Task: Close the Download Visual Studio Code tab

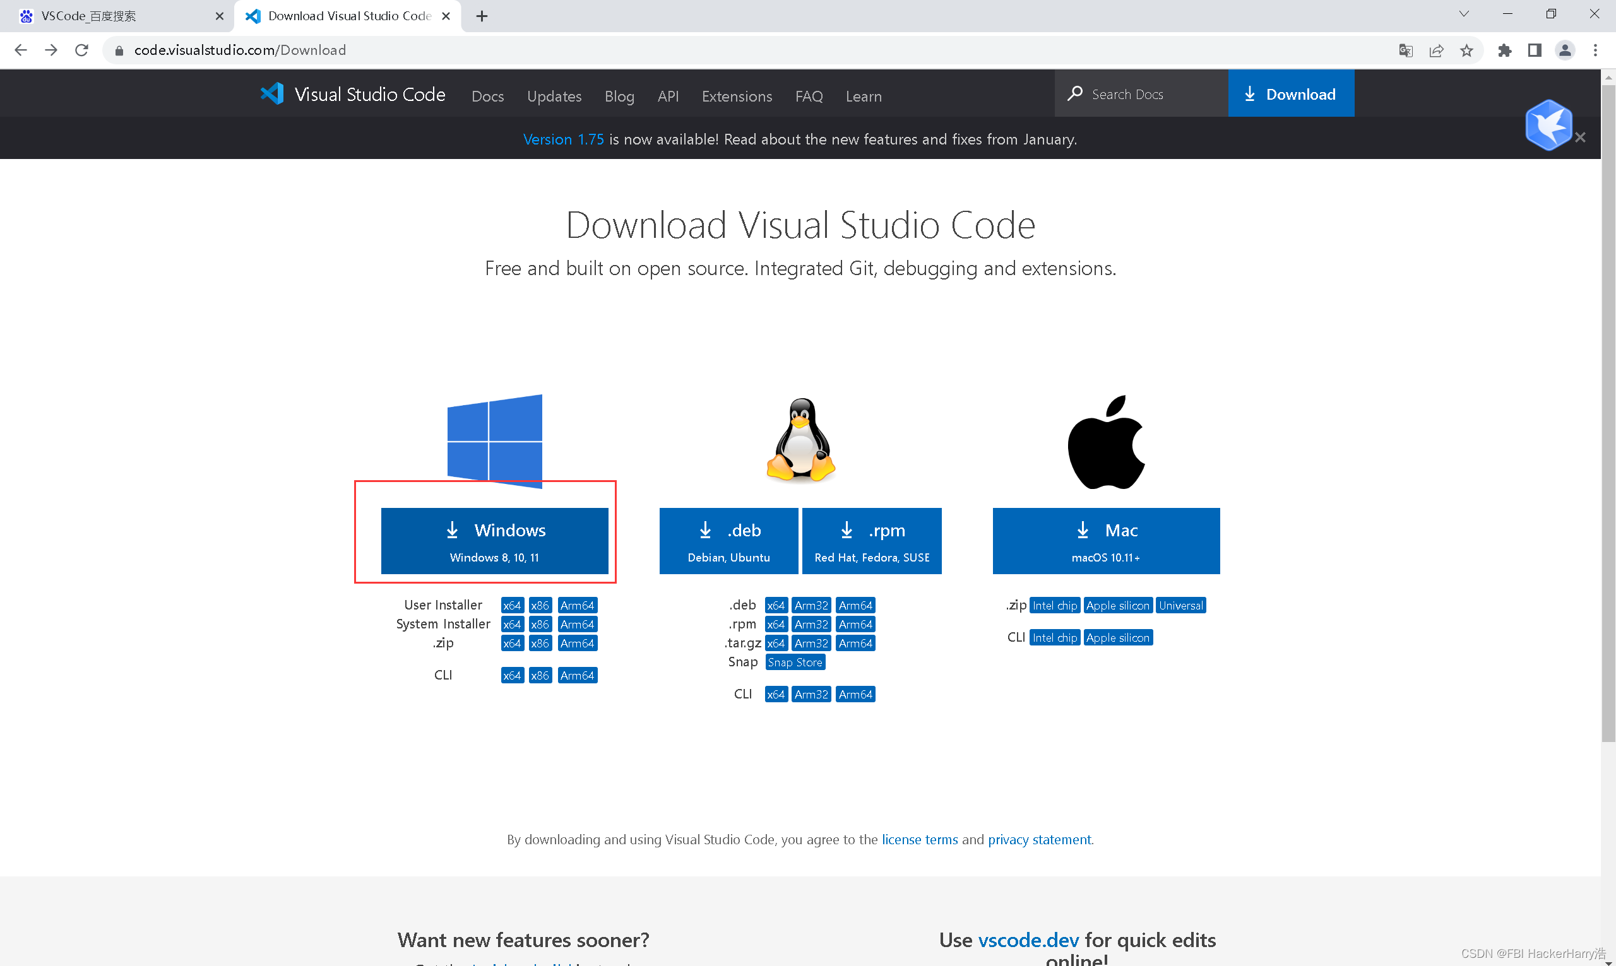Action: (x=446, y=16)
